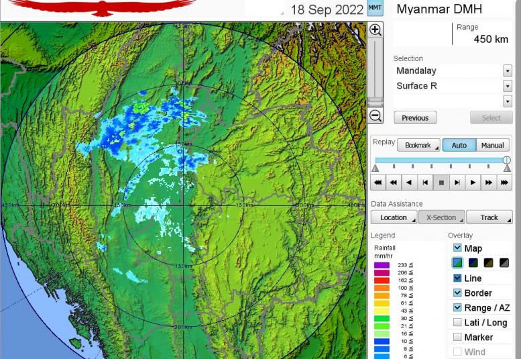Disable the Border overlay
Viewport: 523px width, 359px height.
click(457, 293)
